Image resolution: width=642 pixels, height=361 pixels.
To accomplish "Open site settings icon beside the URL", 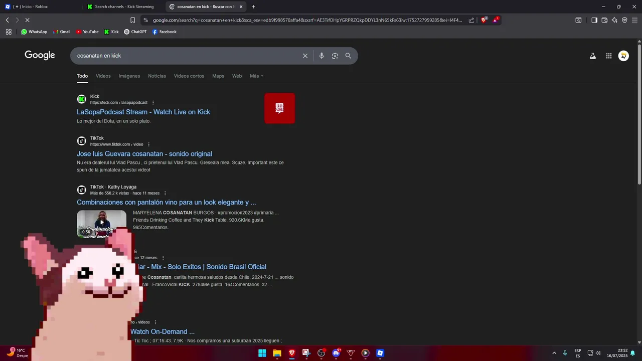I will click(x=145, y=20).
